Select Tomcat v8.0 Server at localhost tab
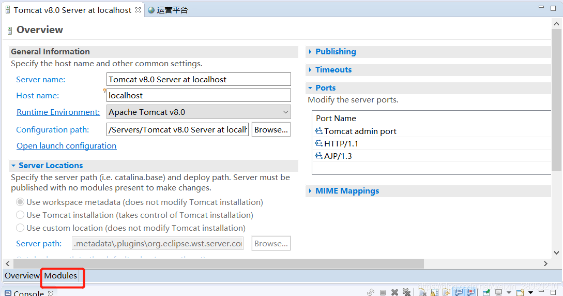563x296 pixels. [x=72, y=10]
